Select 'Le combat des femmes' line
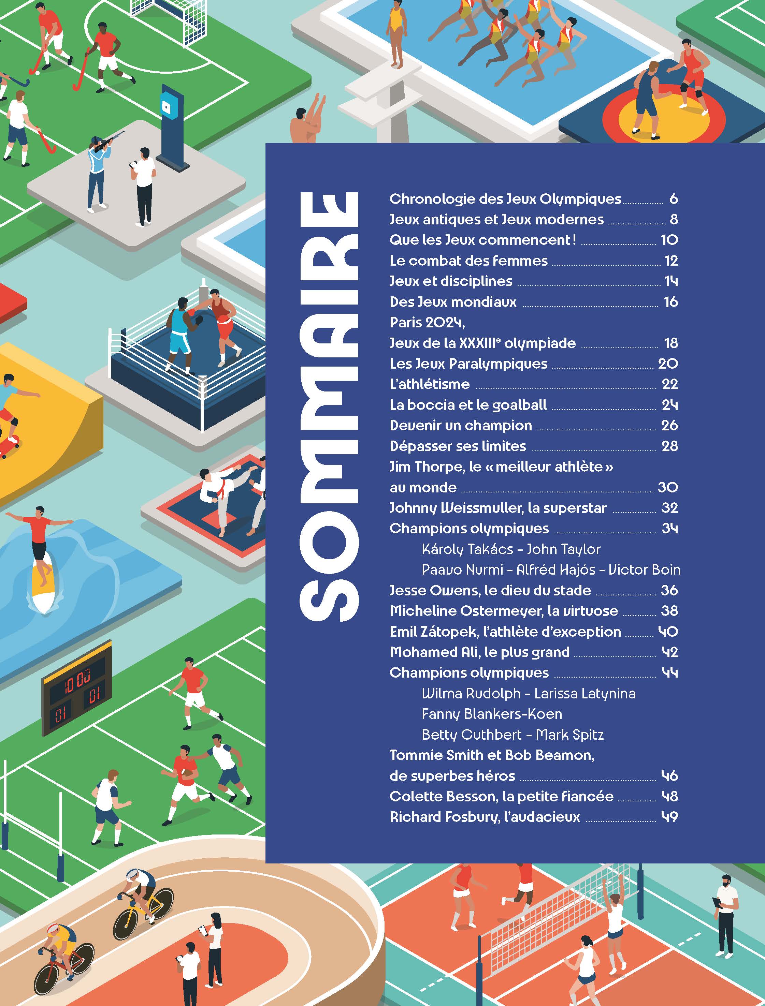Image resolution: width=765 pixels, height=1006 pixels. click(x=468, y=261)
